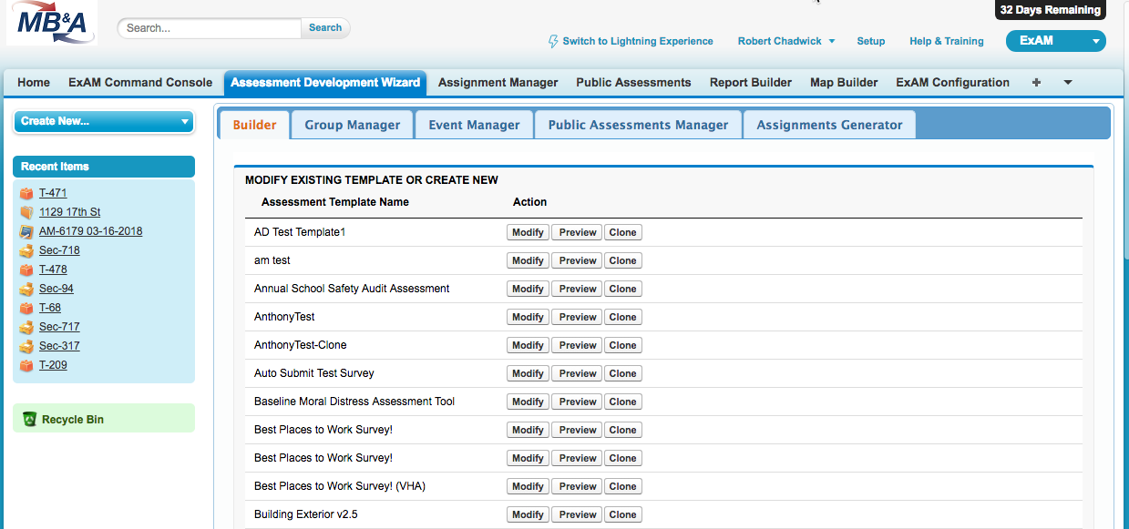Click the Sec-717 record icon
Screen dimensions: 1129x529
point(26,327)
